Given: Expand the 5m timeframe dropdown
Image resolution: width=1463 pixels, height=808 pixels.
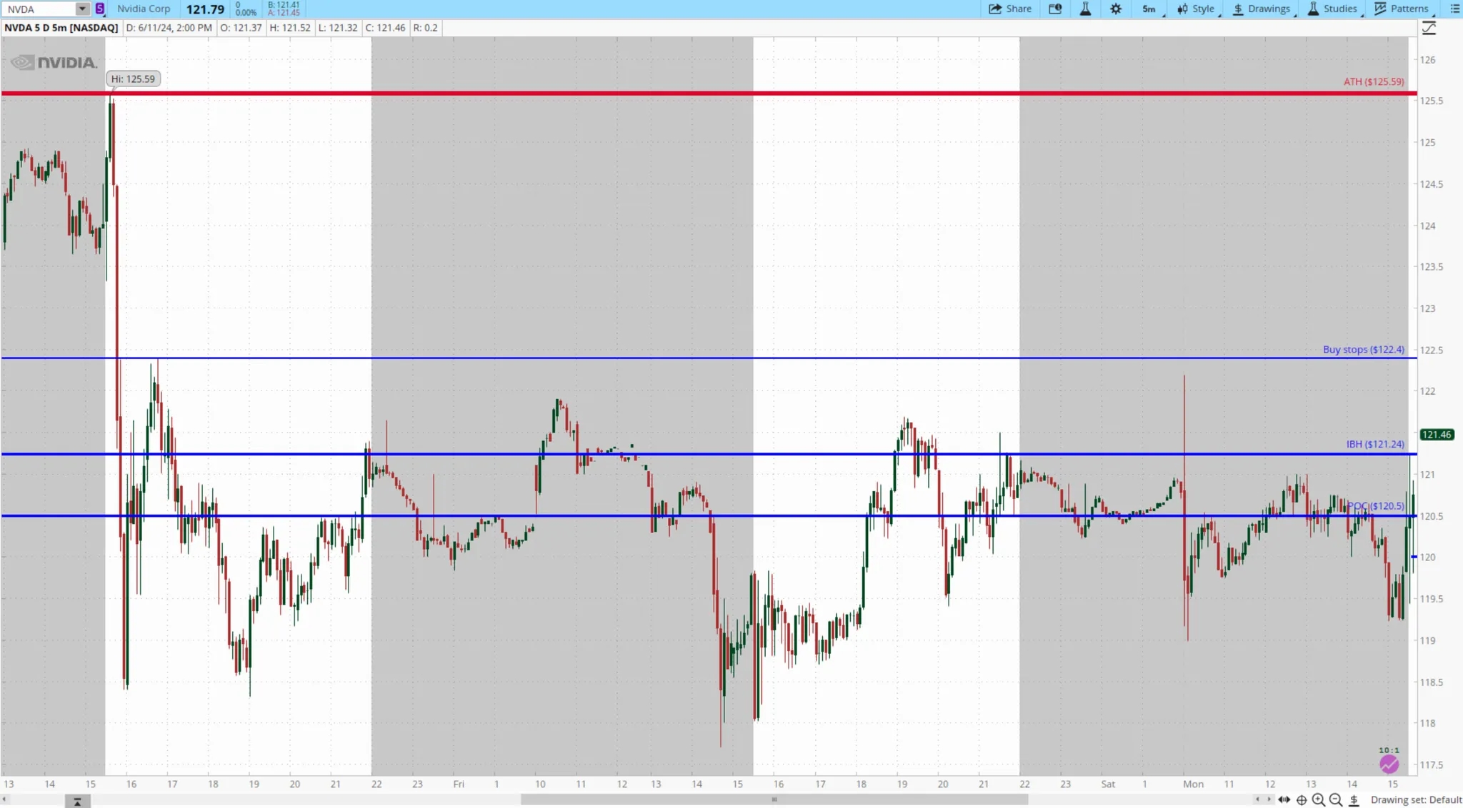Looking at the screenshot, I should [1150, 9].
